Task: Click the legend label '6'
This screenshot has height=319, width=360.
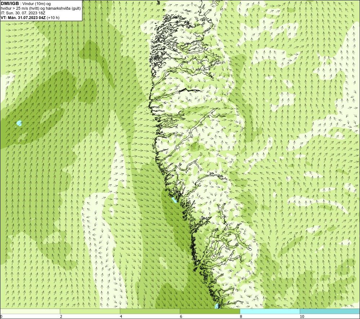Action: (x=181, y=316)
